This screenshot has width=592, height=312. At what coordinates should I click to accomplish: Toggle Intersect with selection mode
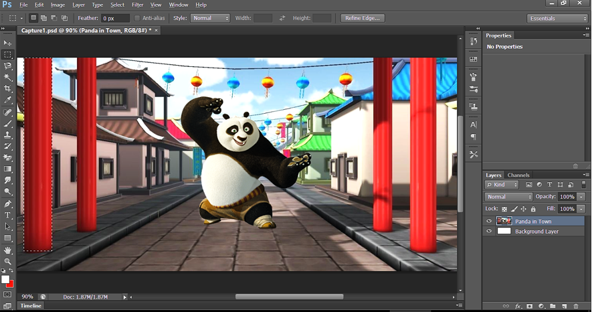[x=65, y=18]
